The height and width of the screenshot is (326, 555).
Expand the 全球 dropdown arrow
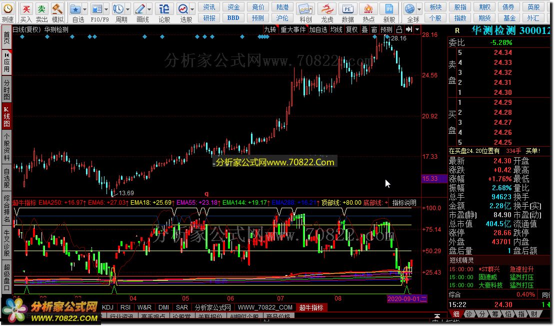419,9
